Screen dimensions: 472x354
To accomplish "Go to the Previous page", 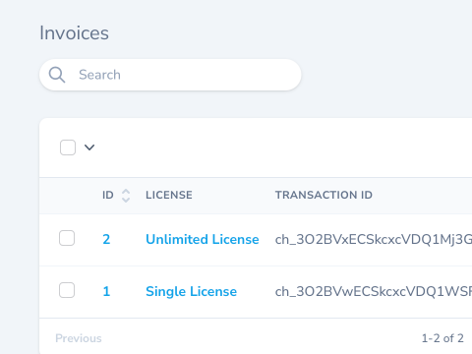I will coord(79,338).
